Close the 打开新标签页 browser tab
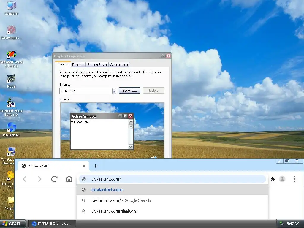304x228 pixels. pyautogui.click(x=84, y=166)
